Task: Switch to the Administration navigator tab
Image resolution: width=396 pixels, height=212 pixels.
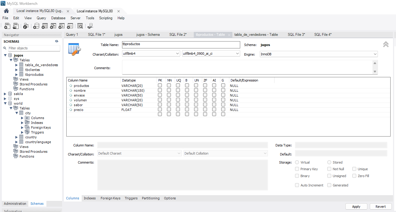Action: [x=15, y=204]
